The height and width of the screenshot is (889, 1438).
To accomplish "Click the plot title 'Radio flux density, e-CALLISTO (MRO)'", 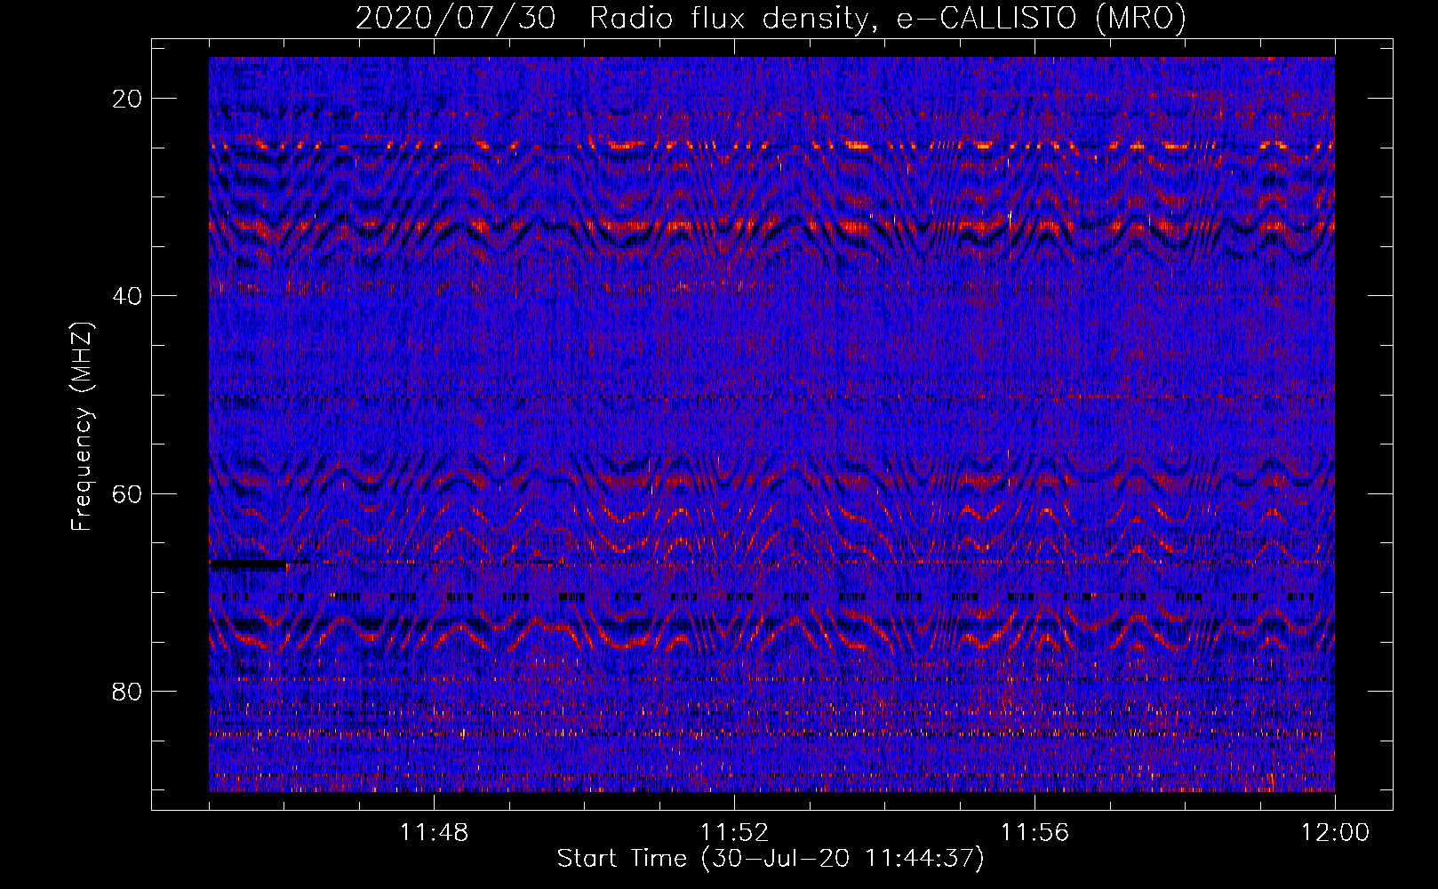I will click(887, 18).
